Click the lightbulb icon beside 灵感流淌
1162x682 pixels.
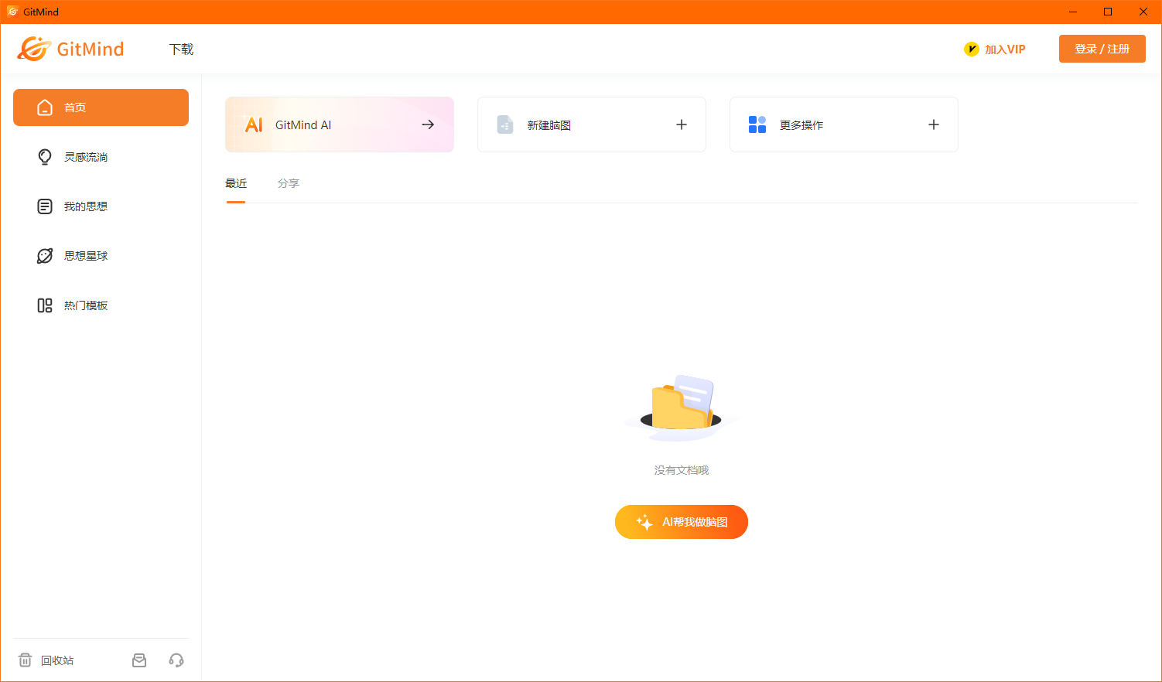coord(45,157)
